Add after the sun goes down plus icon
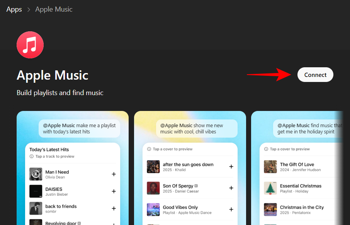The image size is (350, 225). click(x=231, y=167)
